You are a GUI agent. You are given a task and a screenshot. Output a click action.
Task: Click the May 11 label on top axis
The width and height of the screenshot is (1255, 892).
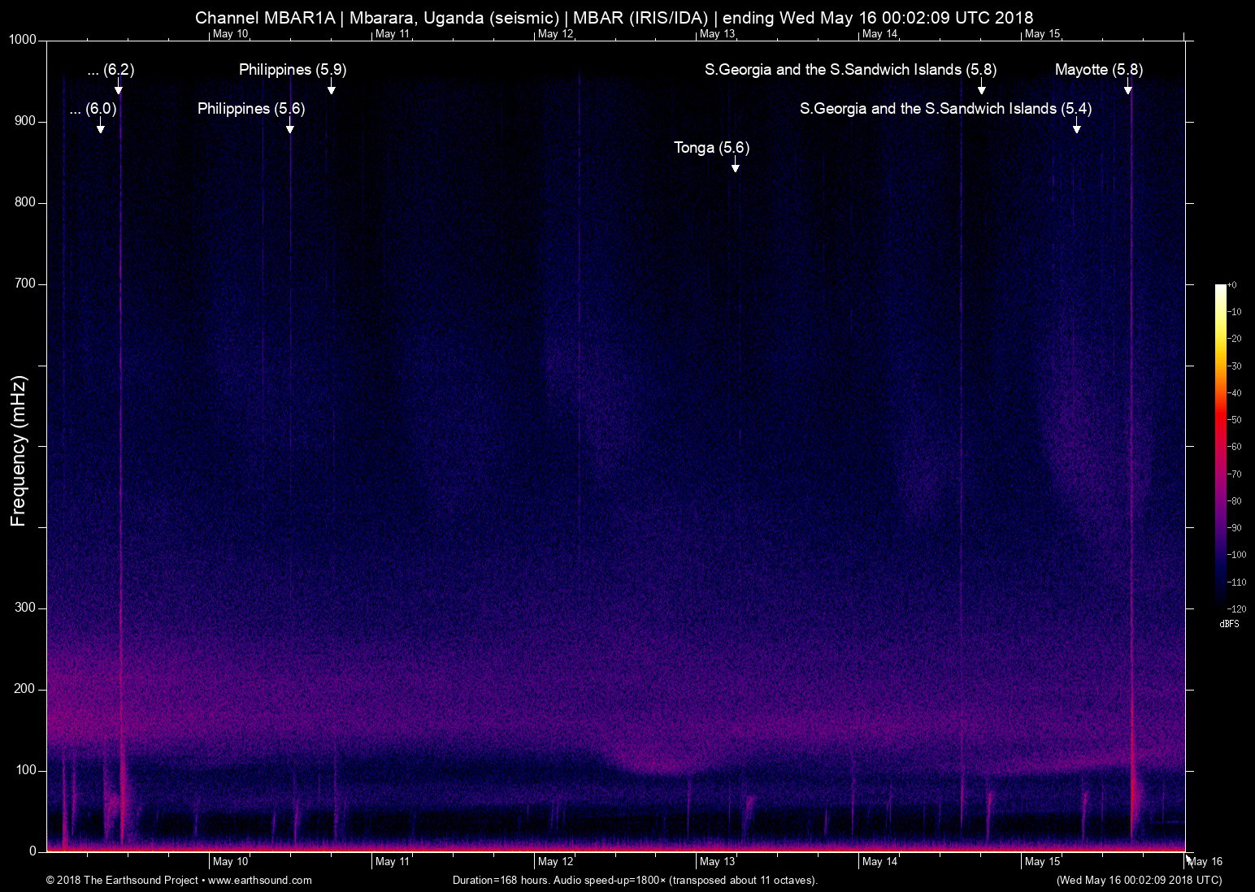point(392,34)
